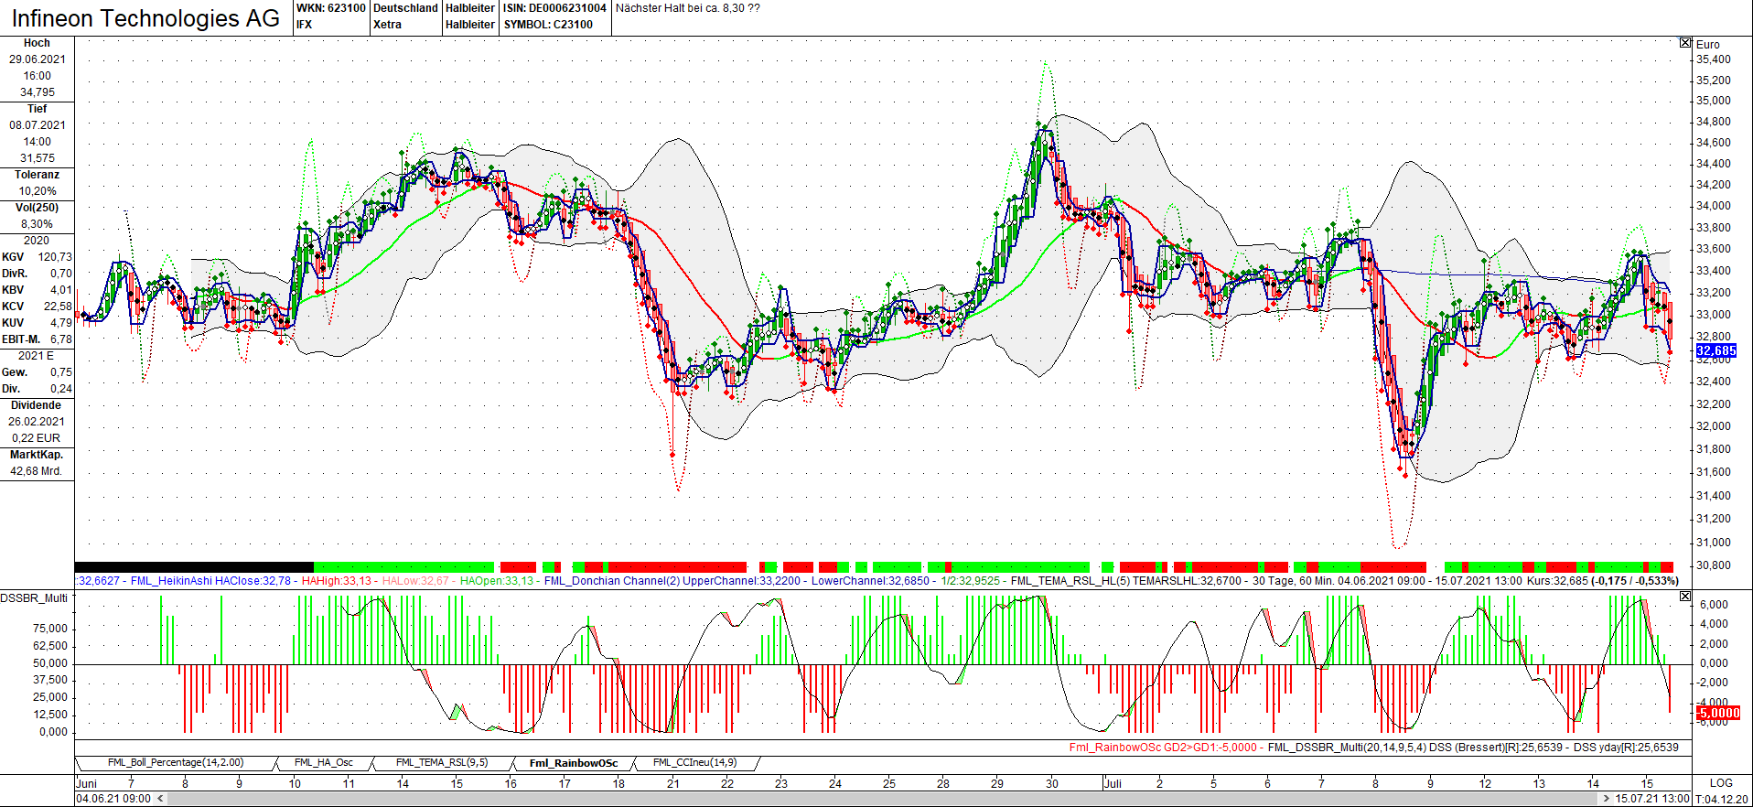Click the EBIT-M. row in the sidebar
1753x807 pixels.
37,339
